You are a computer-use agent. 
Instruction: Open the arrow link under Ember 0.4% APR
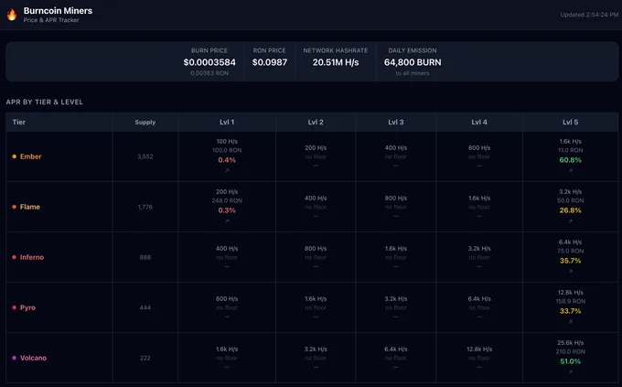coord(227,170)
